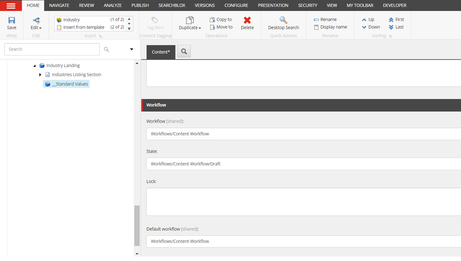Image resolution: width=461 pixels, height=261 pixels.
Task: Open the PRESENTATION ribbon tab
Action: click(x=273, y=6)
